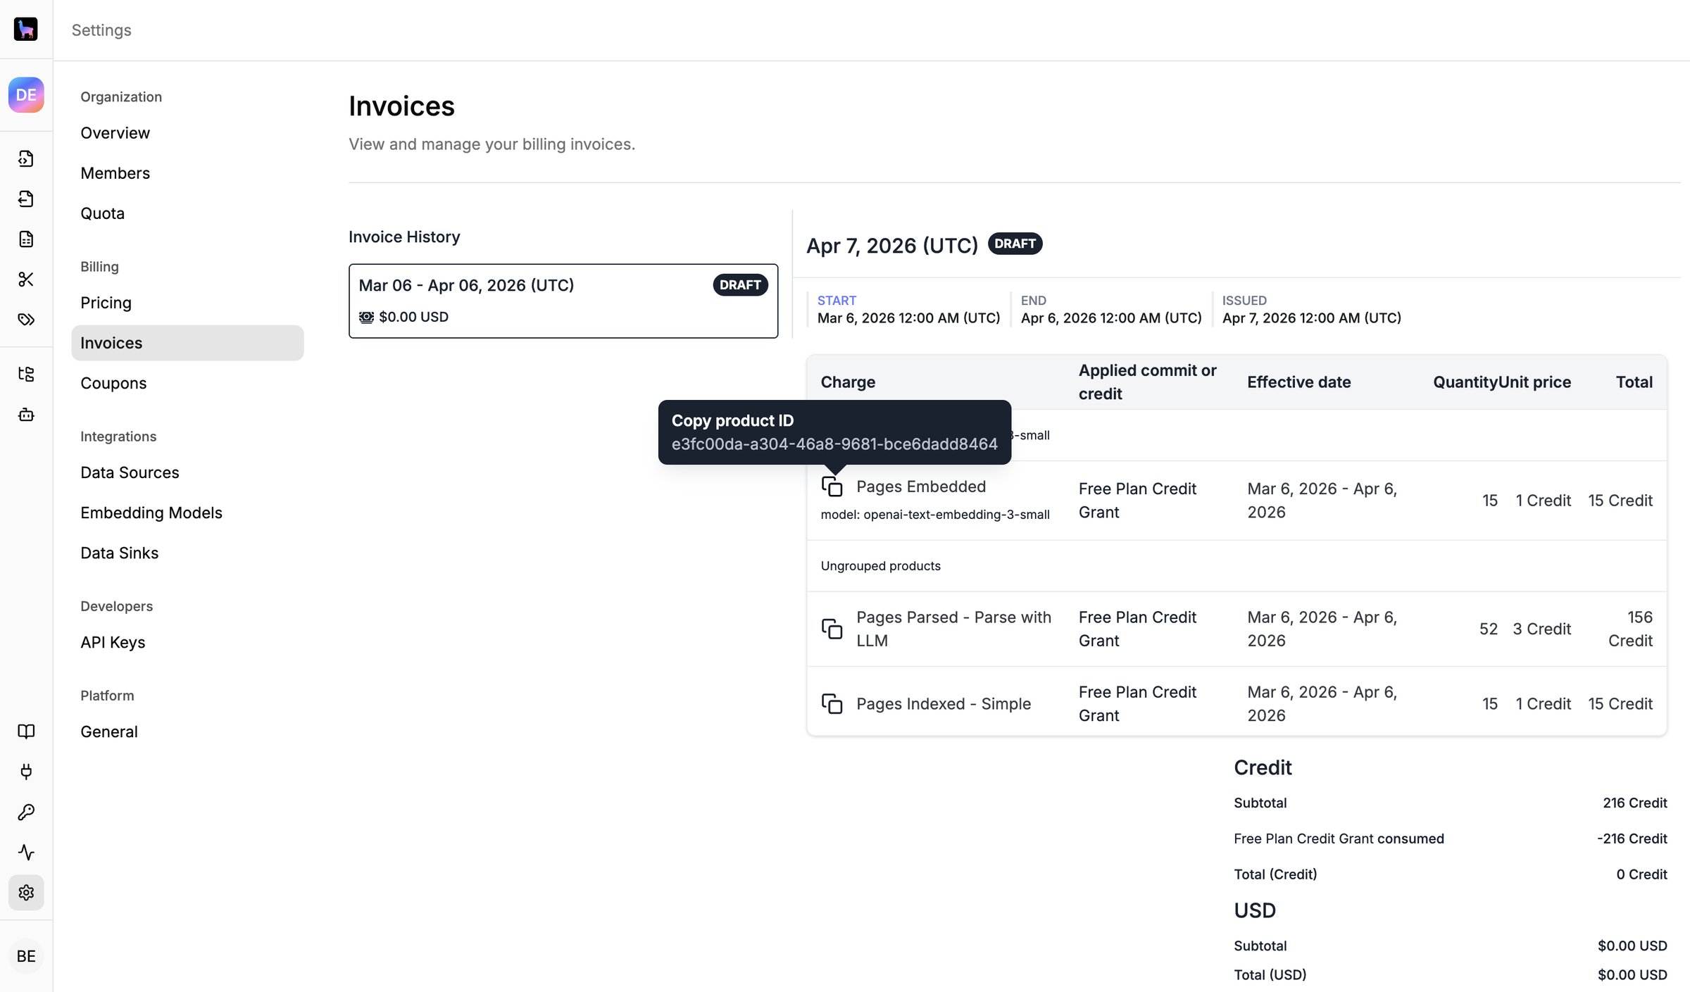
Task: Click the Ungrouped products row label
Action: [x=880, y=566]
